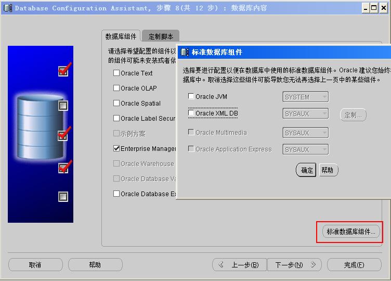Viewport: 391px width, 281px height.
Task: Maximize the Database Configuration Assistant window
Action: 374,8
